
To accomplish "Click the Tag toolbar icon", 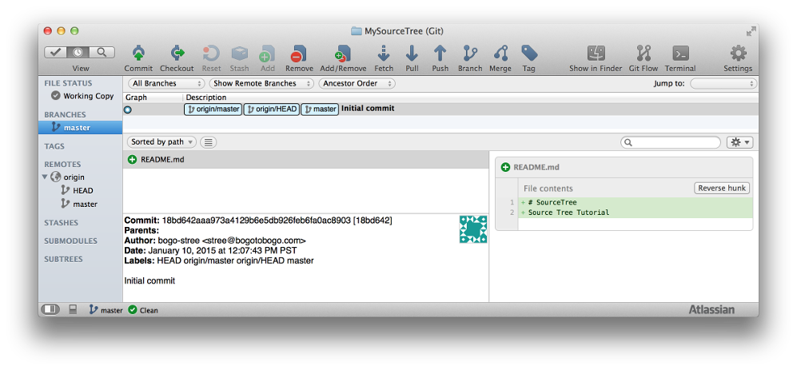I will coord(529,54).
